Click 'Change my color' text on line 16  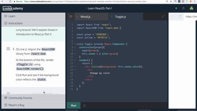(100, 73)
